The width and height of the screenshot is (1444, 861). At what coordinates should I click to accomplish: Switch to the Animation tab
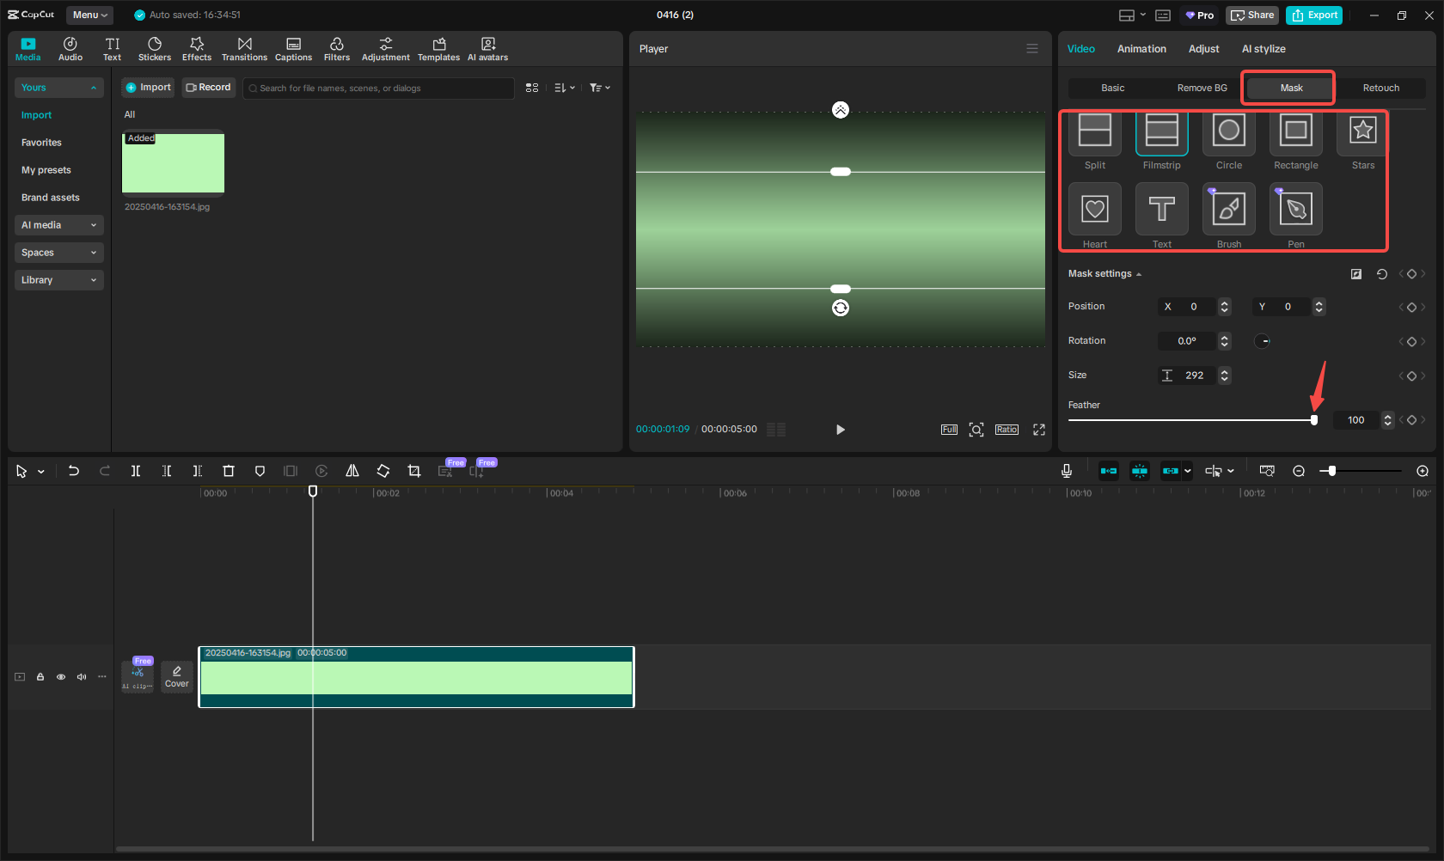tap(1141, 49)
